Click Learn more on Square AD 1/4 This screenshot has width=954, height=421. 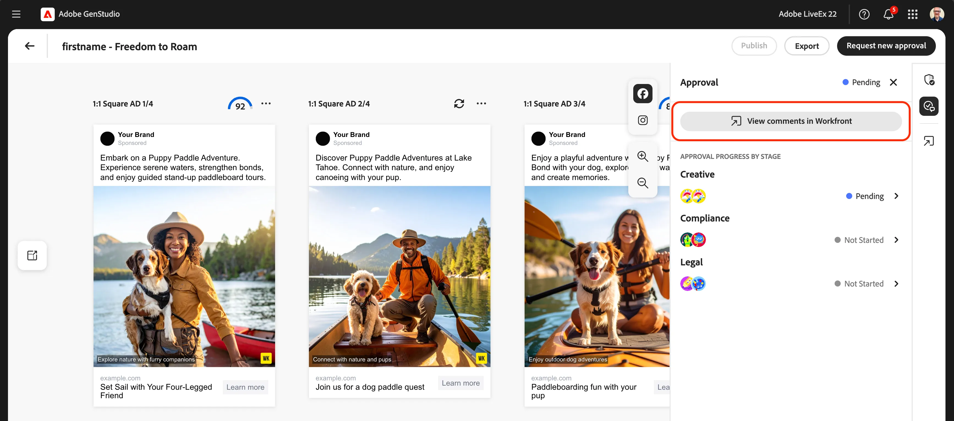point(245,387)
